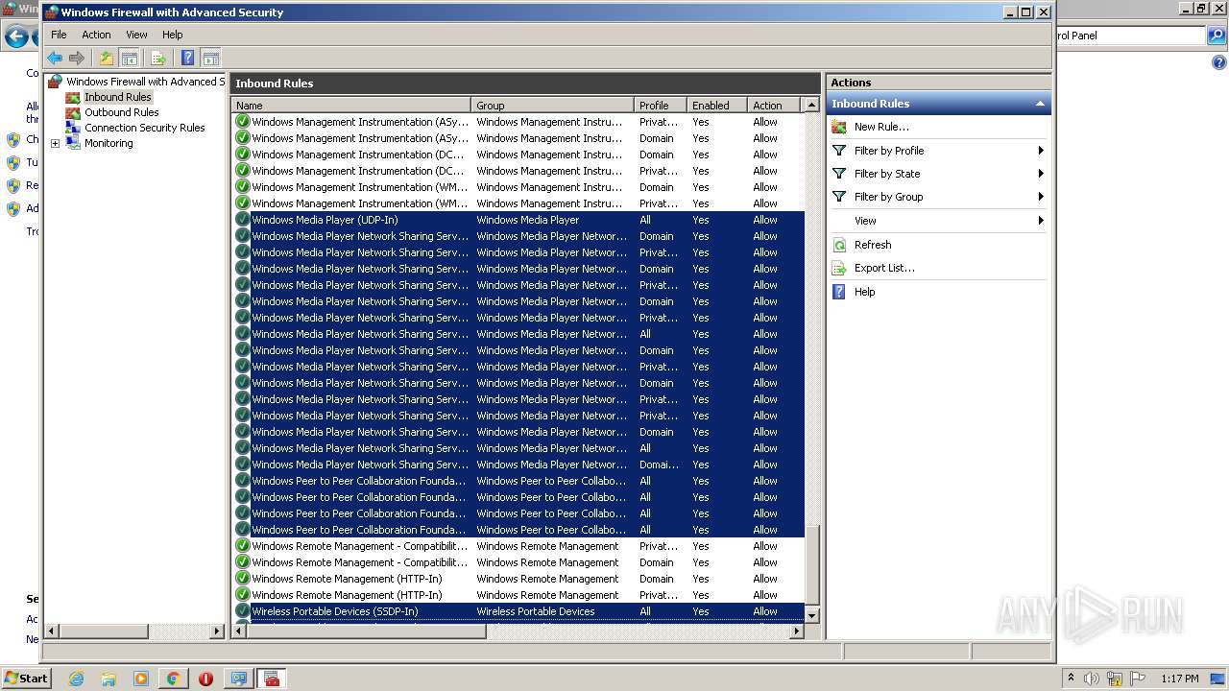This screenshot has height=691, width=1229.
Task: Sort rules by the Name column header
Action: point(351,106)
